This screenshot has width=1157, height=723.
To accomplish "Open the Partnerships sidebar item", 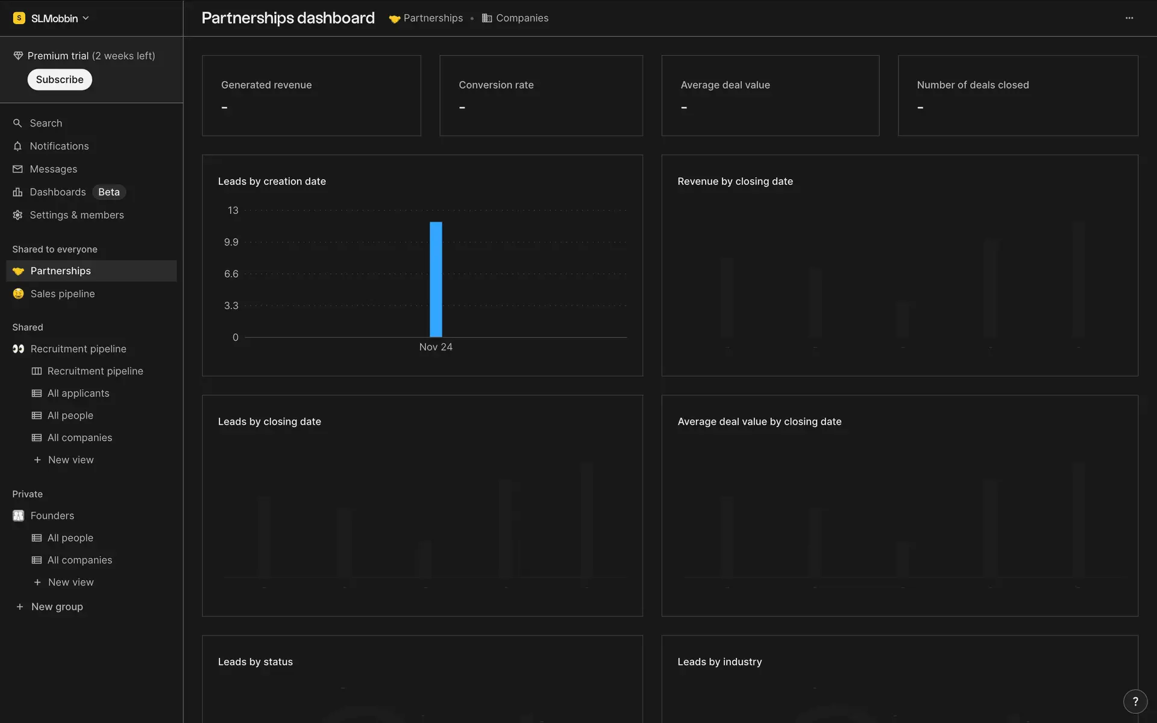I will (60, 271).
